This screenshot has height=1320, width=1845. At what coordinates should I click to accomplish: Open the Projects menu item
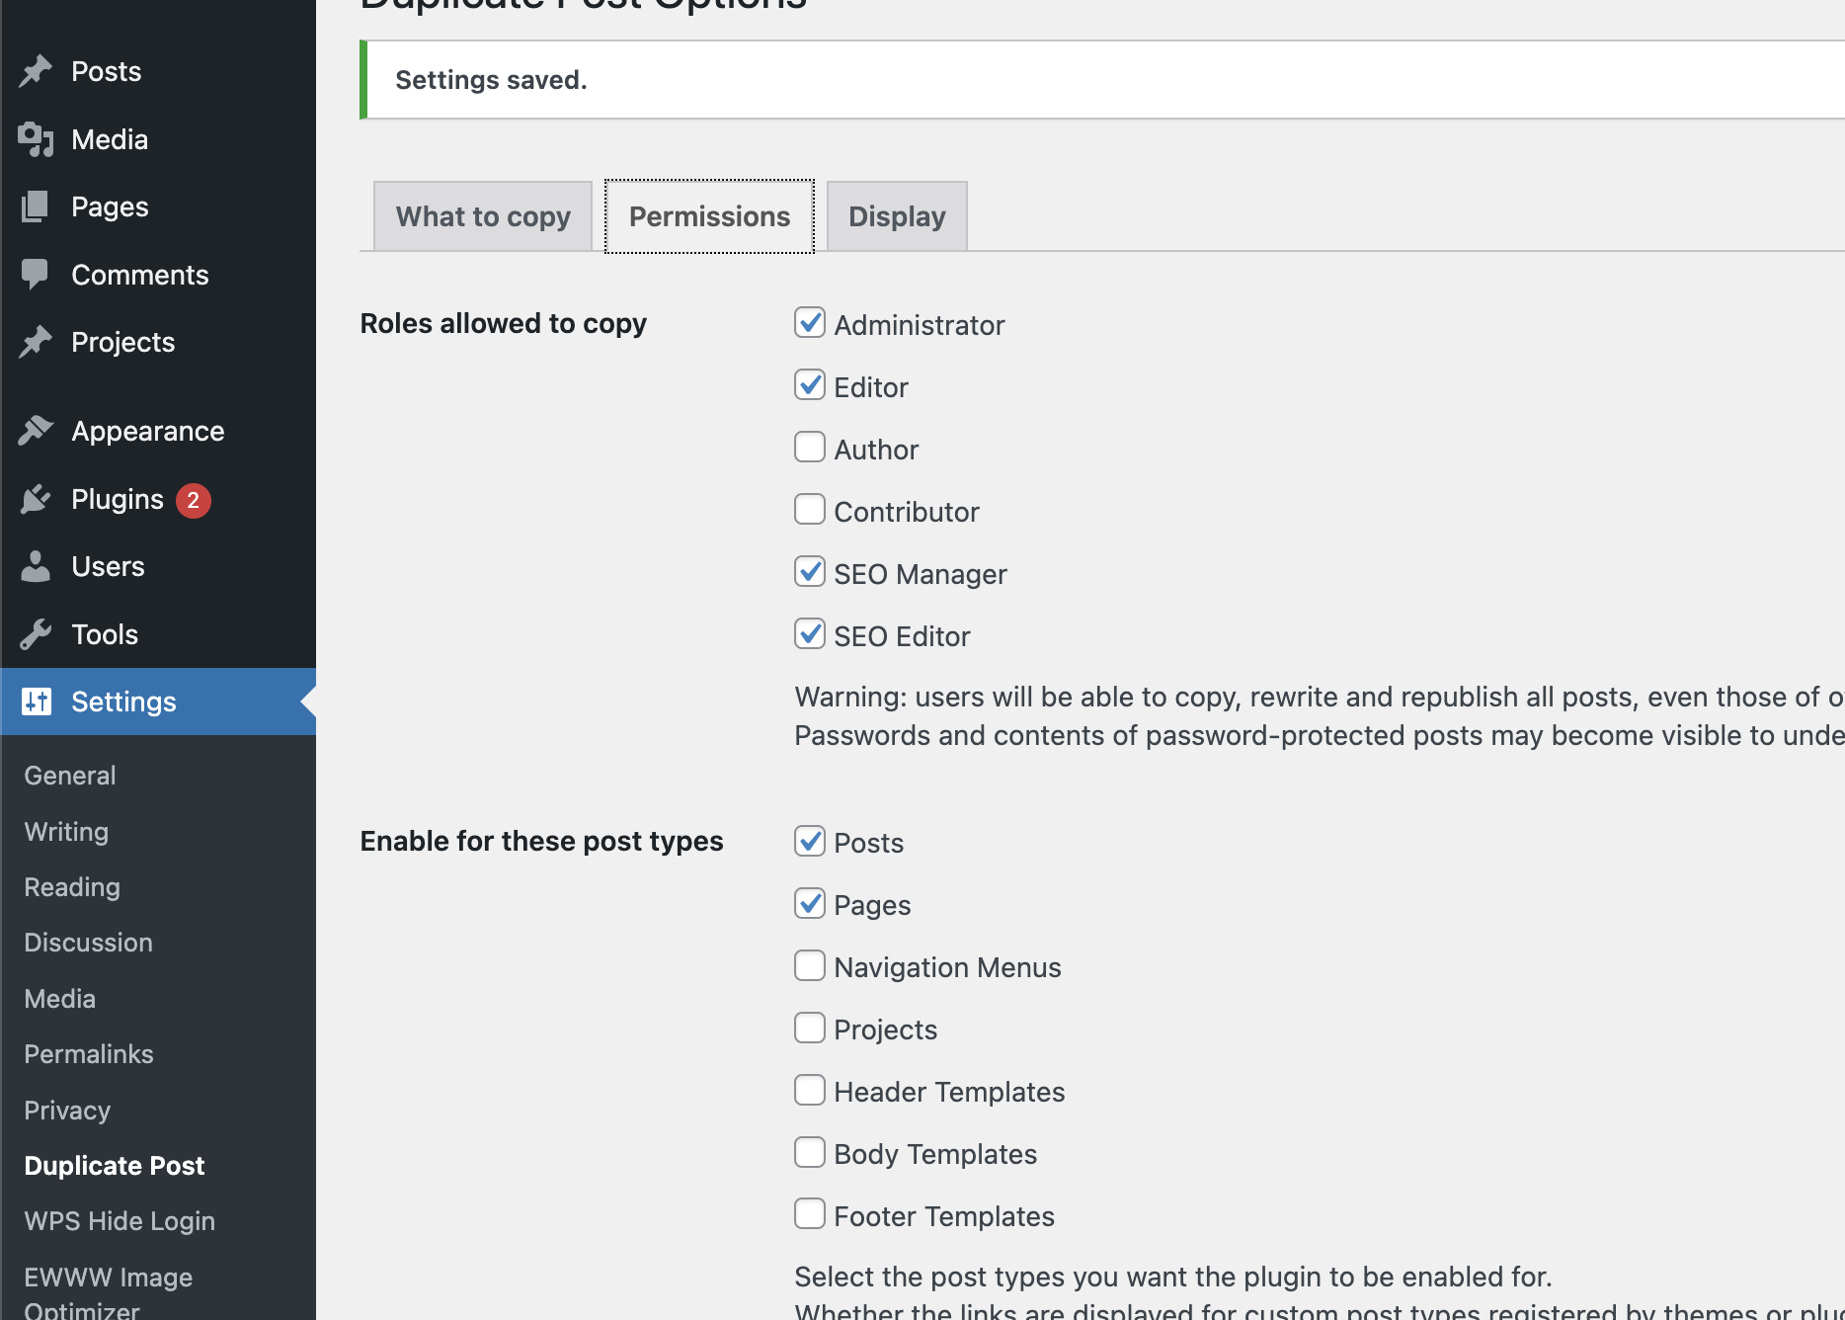[122, 342]
